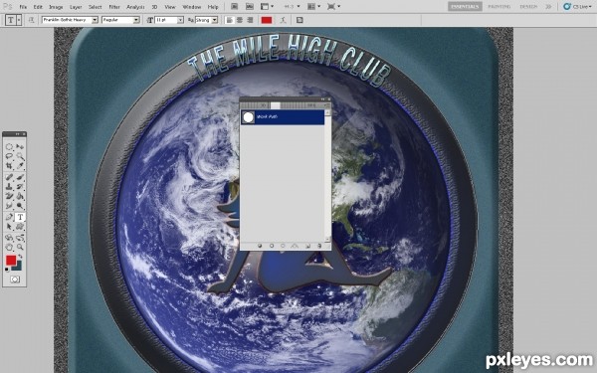597x373 pixels.
Task: Open the Edit menu
Action: pyautogui.click(x=38, y=7)
